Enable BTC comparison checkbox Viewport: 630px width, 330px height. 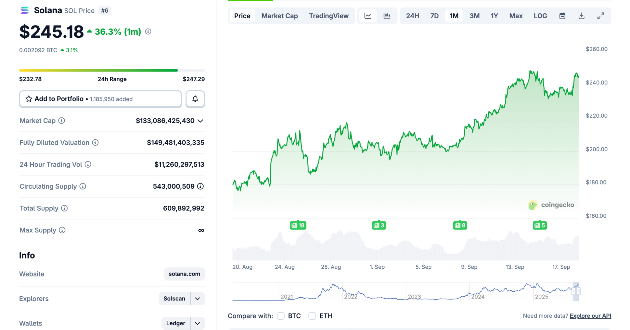(x=281, y=316)
